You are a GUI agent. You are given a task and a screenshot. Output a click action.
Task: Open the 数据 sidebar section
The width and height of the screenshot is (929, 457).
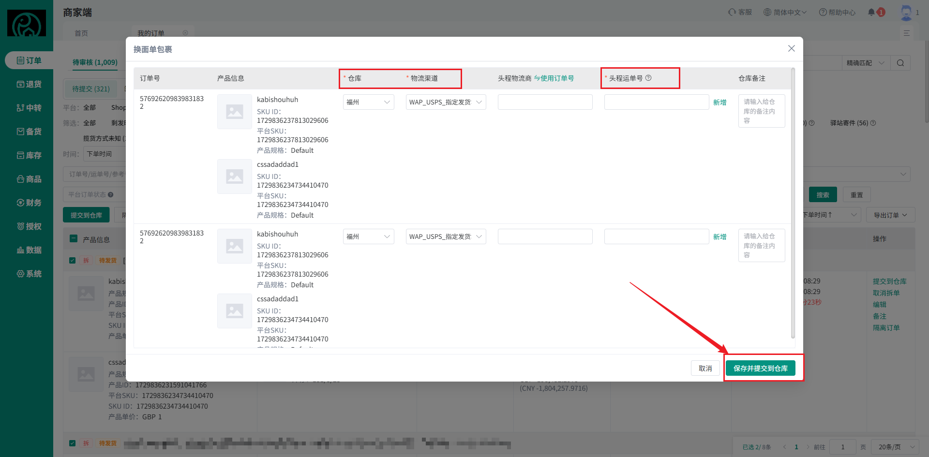[x=29, y=250]
